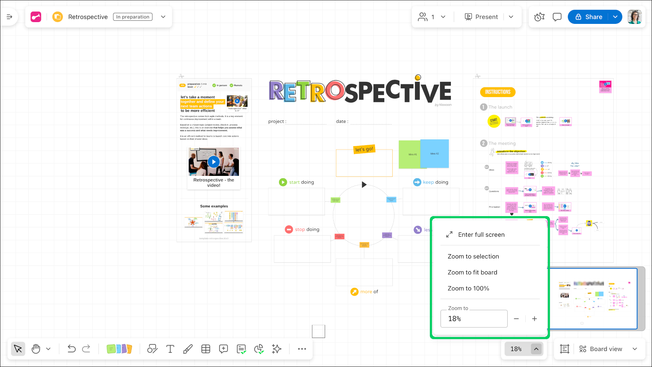This screenshot has height=367, width=652.
Task: Select the hand pan tool
Action: [x=36, y=349]
